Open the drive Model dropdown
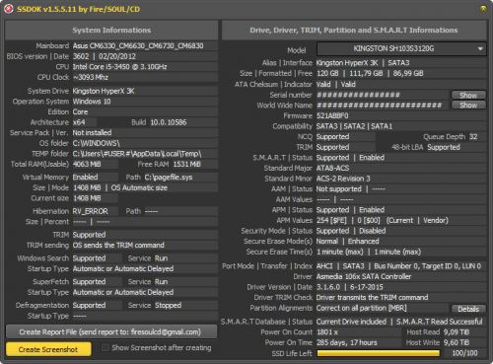Viewport: 493px width, 364px height. point(401,49)
